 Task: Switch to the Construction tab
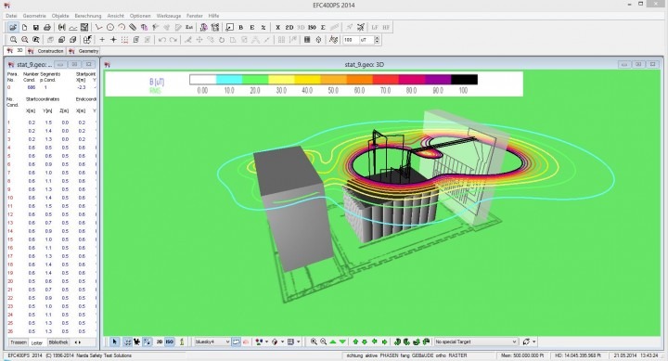click(x=46, y=51)
